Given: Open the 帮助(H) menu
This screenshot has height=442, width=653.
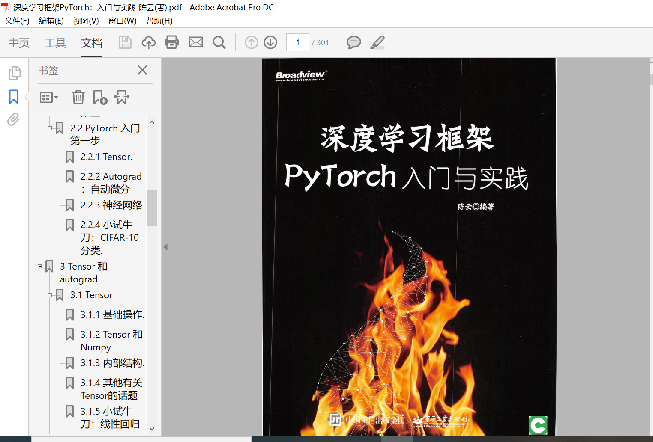Looking at the screenshot, I should point(159,21).
